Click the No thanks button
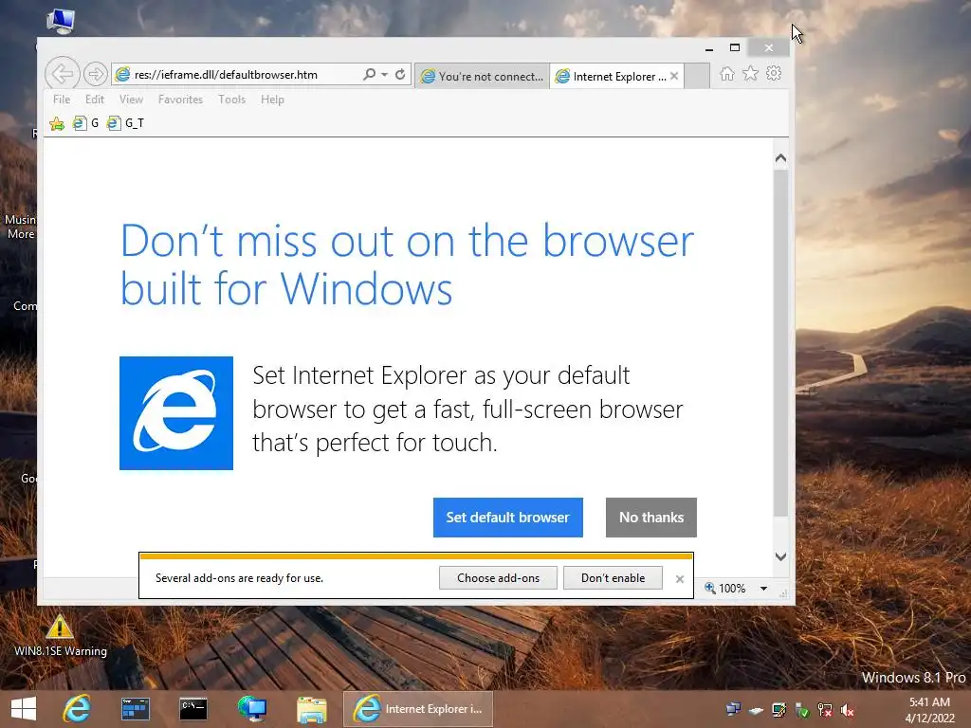Screen dimensions: 971x728 click(x=650, y=518)
